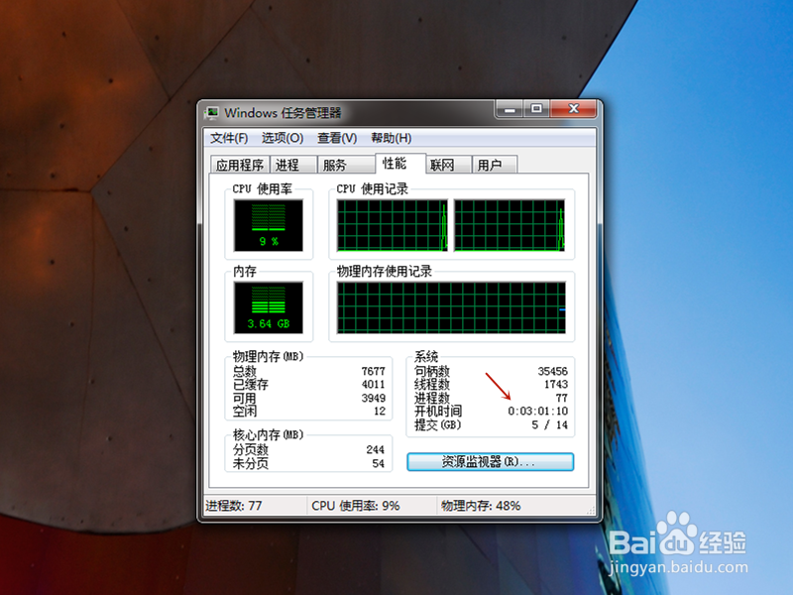Click the 总数 value 7677

pyautogui.click(x=374, y=371)
